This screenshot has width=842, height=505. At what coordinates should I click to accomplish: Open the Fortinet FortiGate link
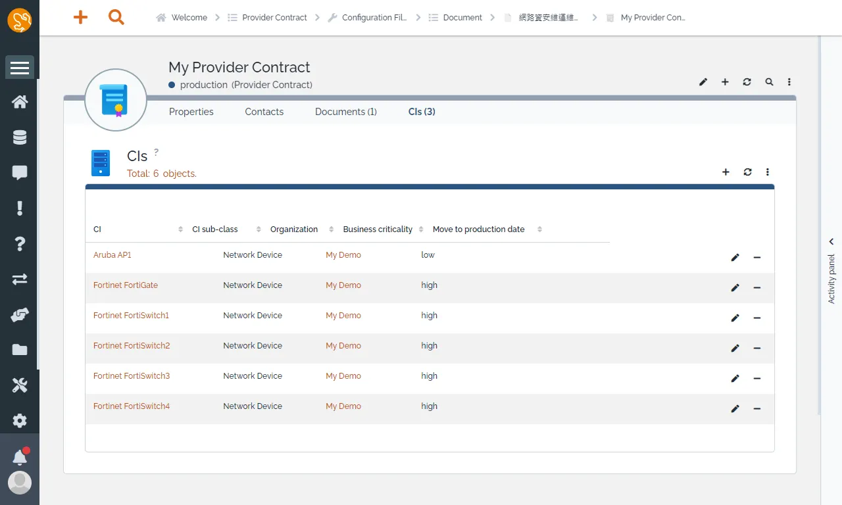[x=126, y=285]
